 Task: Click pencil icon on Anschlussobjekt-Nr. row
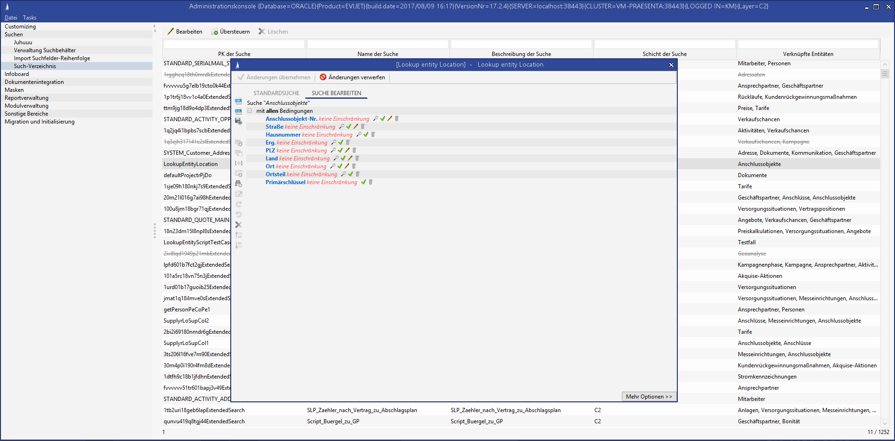click(x=390, y=119)
